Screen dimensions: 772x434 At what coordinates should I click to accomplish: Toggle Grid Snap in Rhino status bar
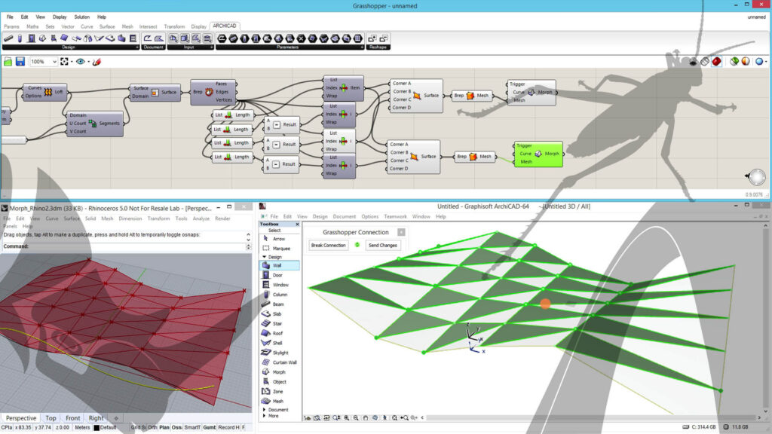[138, 428]
